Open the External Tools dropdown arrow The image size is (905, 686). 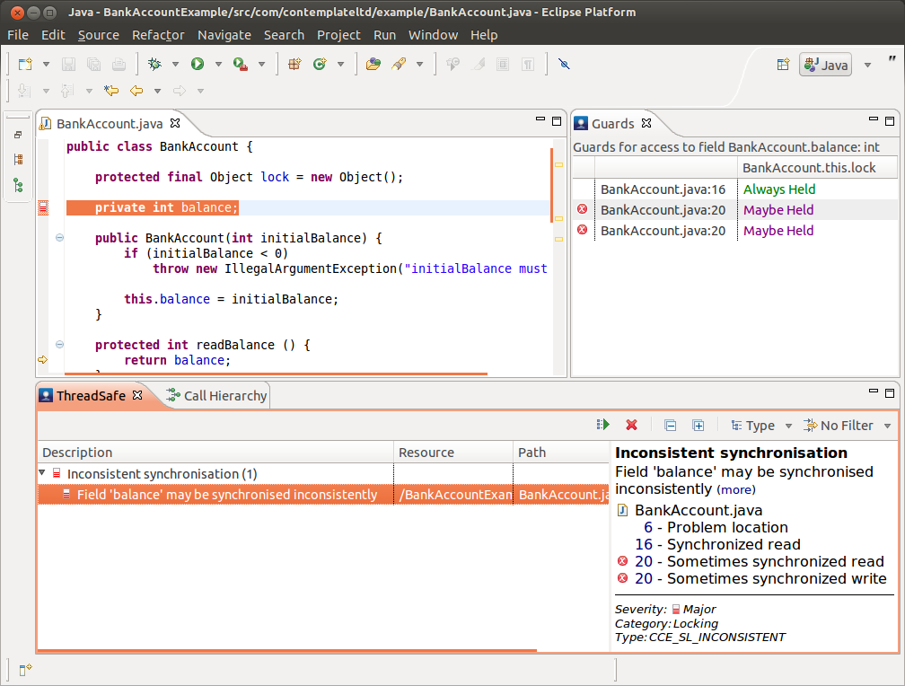(261, 64)
